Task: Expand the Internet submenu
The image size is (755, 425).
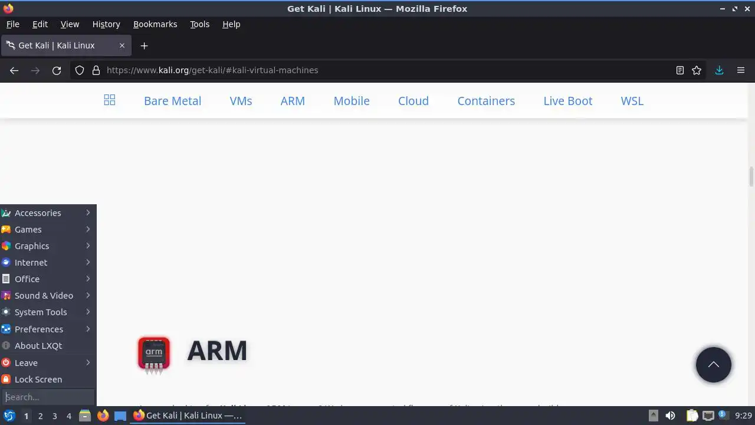Action: point(48,263)
